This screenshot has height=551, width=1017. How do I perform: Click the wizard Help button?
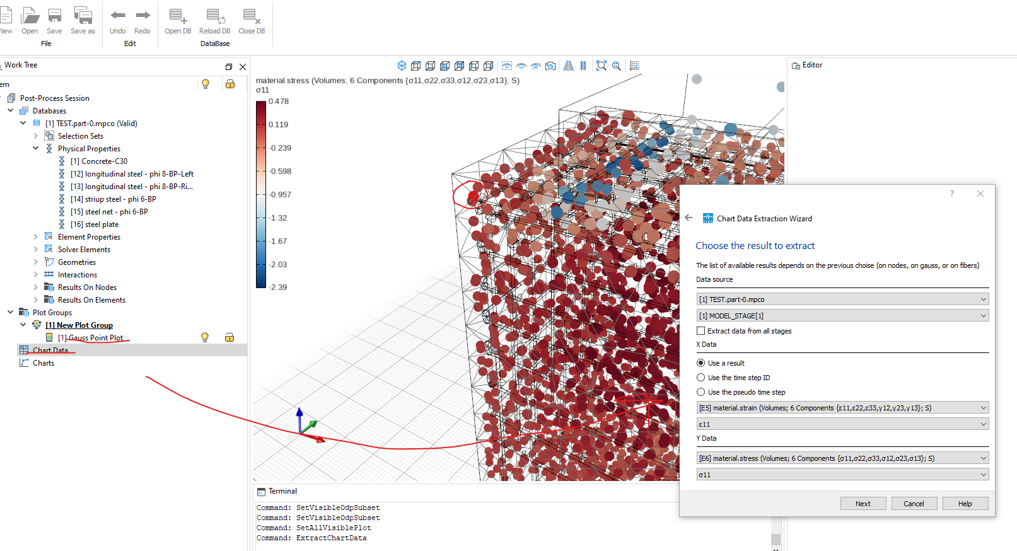[965, 504]
